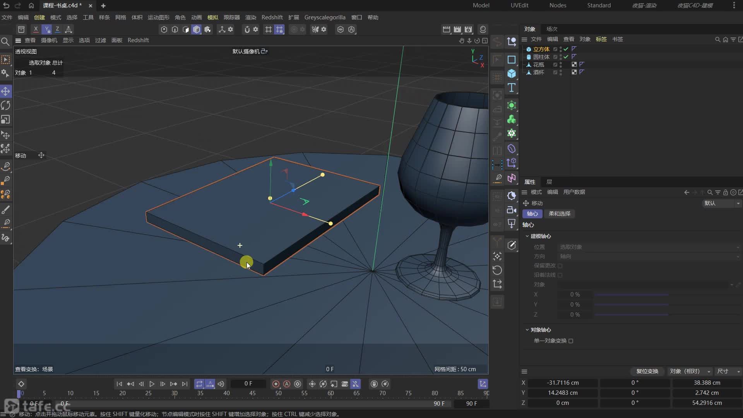Select the 柔和选择 button
743x418 pixels.
pyautogui.click(x=559, y=214)
